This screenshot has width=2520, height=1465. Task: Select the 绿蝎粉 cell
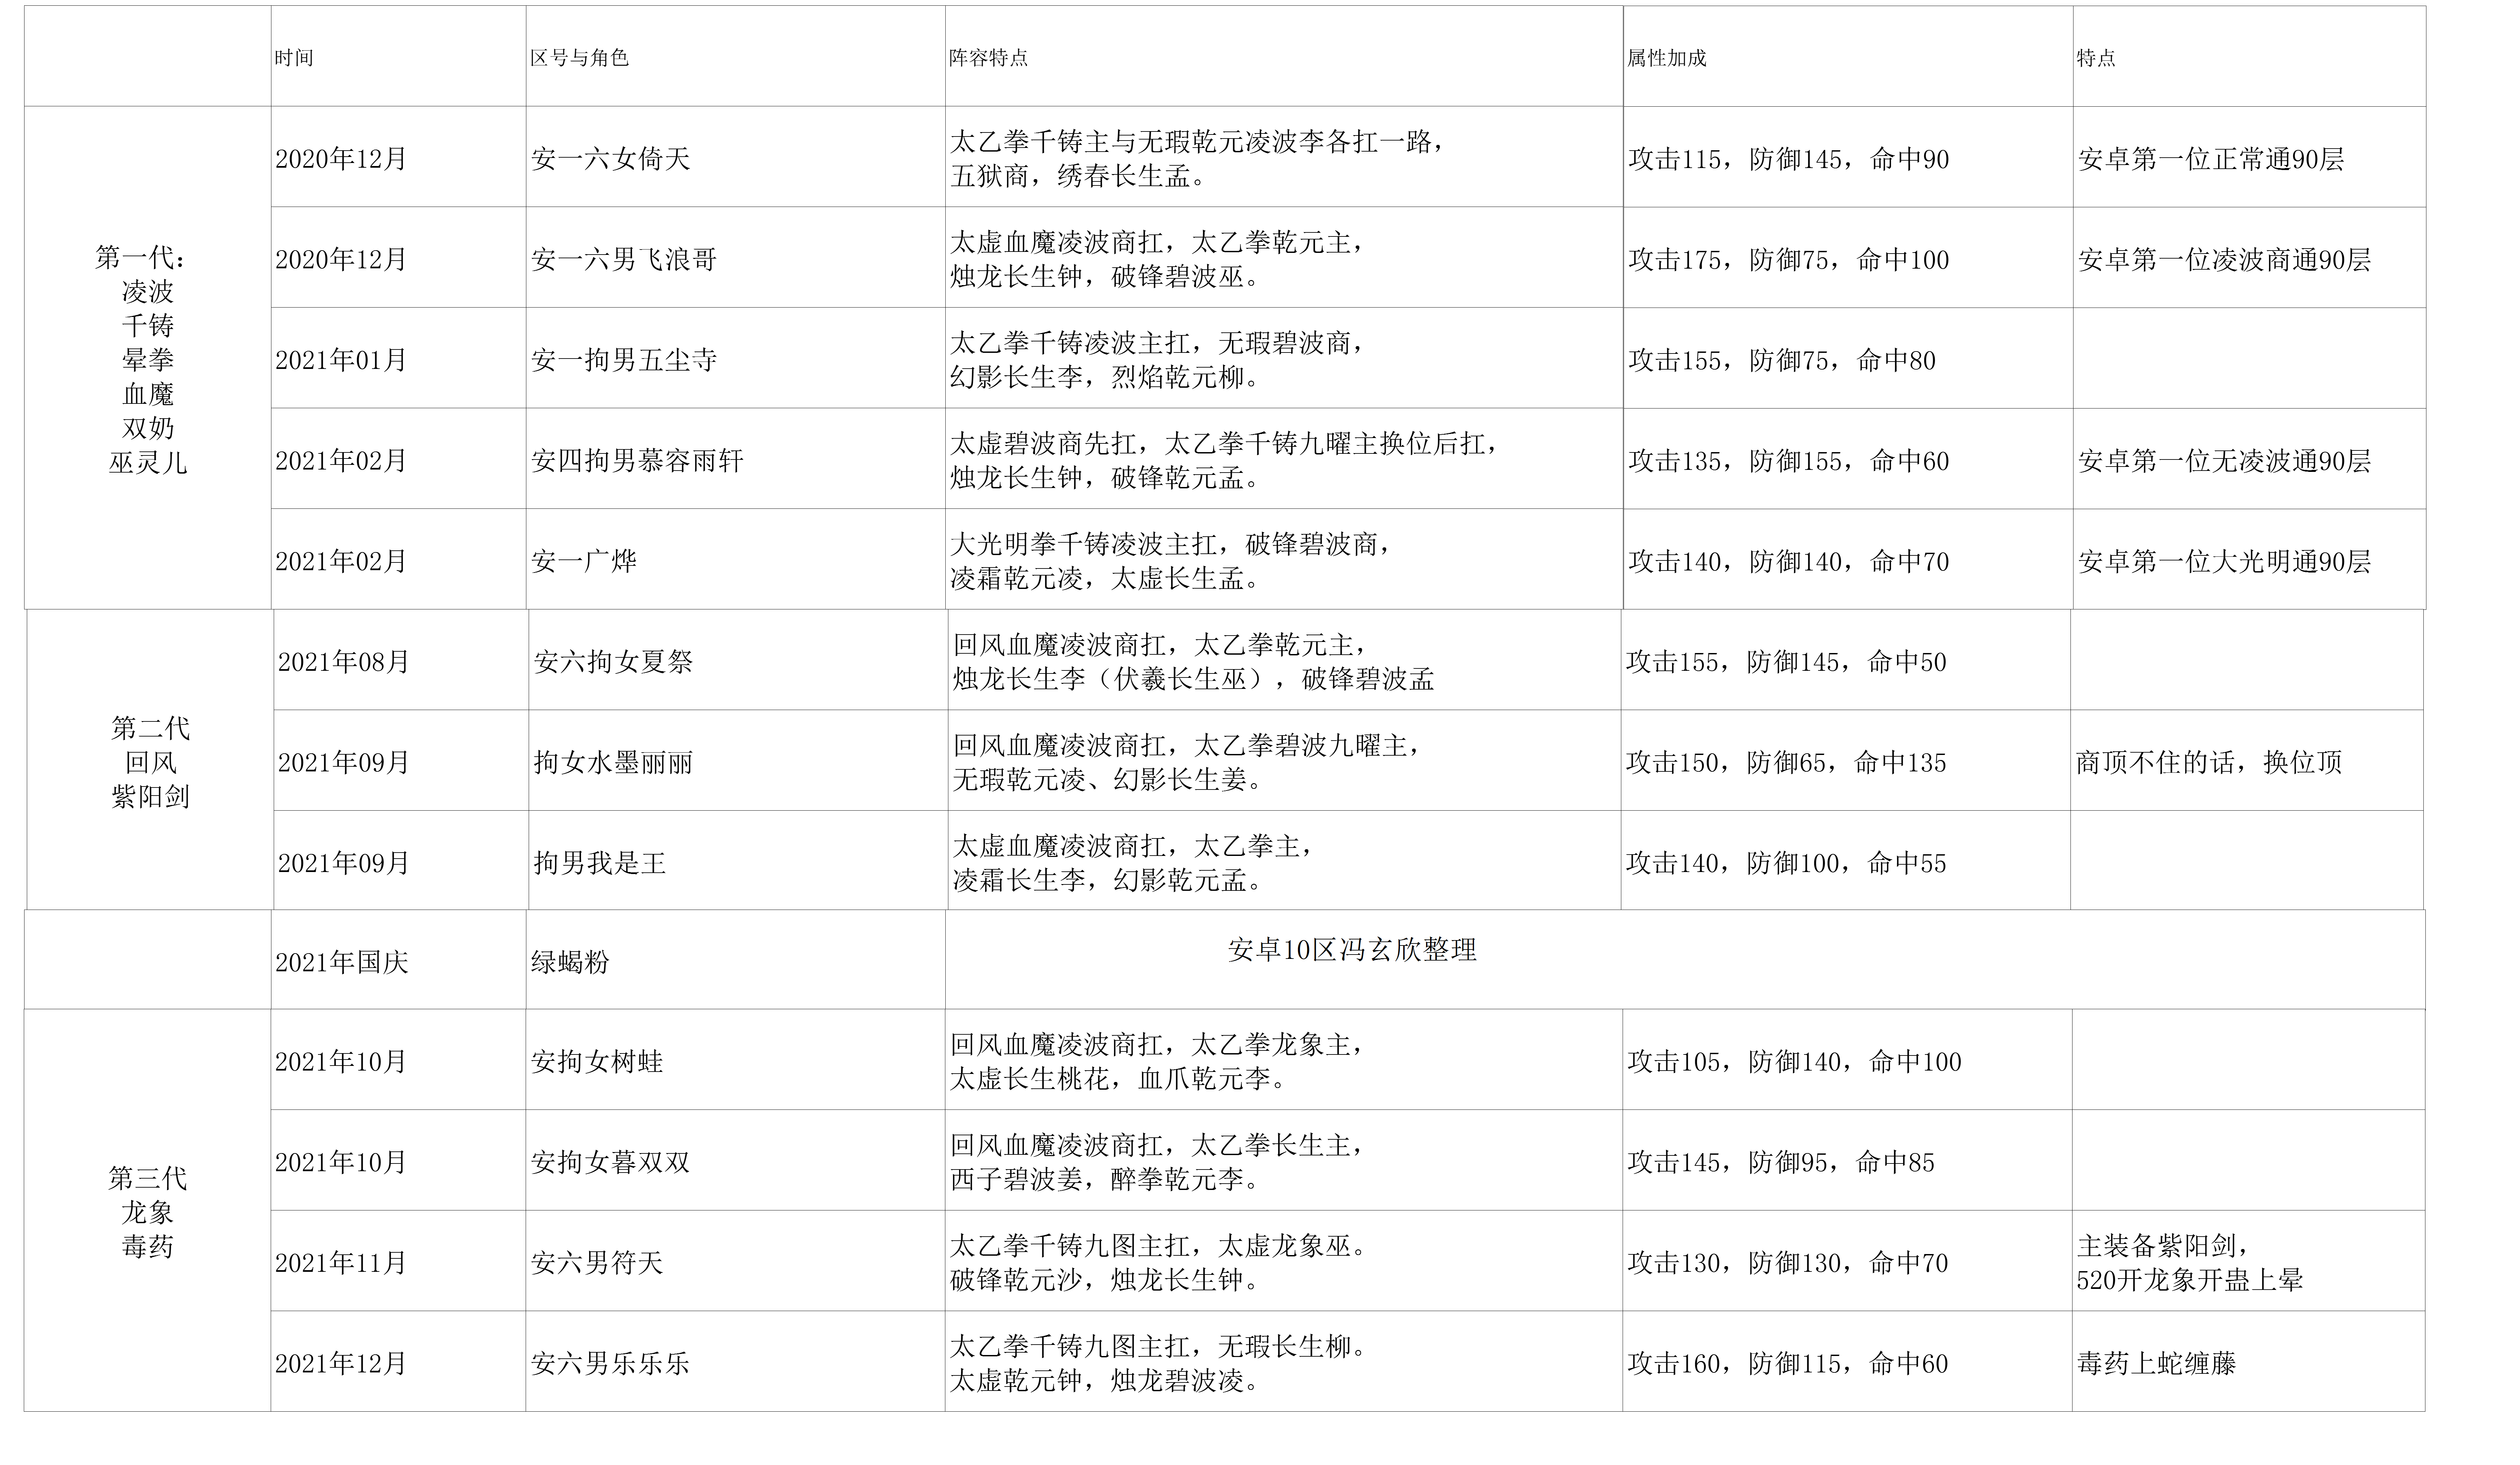(x=735, y=959)
